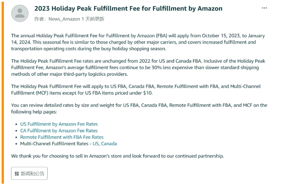This screenshot has width=285, height=188.
Task: Follow the US Multi-Channel Fulfillment Rates link
Action: 96,144
